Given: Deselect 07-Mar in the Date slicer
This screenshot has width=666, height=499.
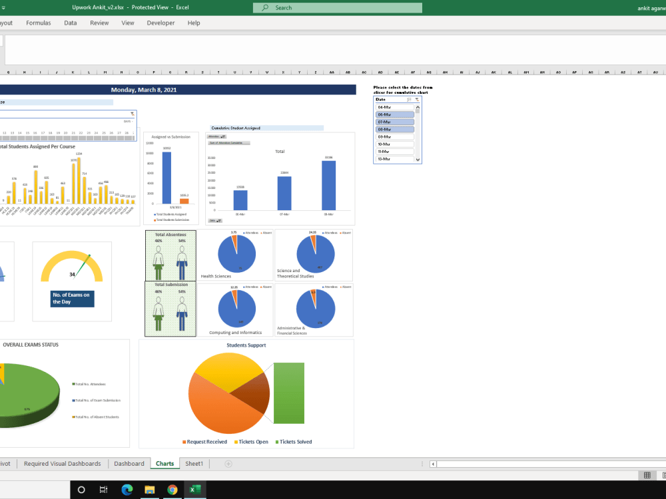Looking at the screenshot, I should point(395,122).
